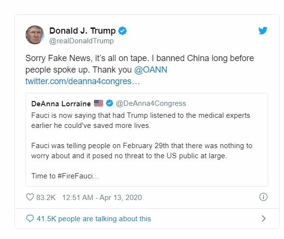The width and height of the screenshot is (284, 239).
Task: Expand conversation with the right chevron arrow
Action: [x=264, y=219]
